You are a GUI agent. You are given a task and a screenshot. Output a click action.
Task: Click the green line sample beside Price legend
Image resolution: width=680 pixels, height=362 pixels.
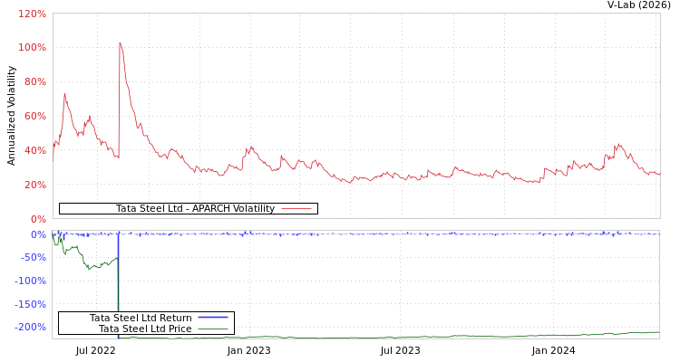212,329
